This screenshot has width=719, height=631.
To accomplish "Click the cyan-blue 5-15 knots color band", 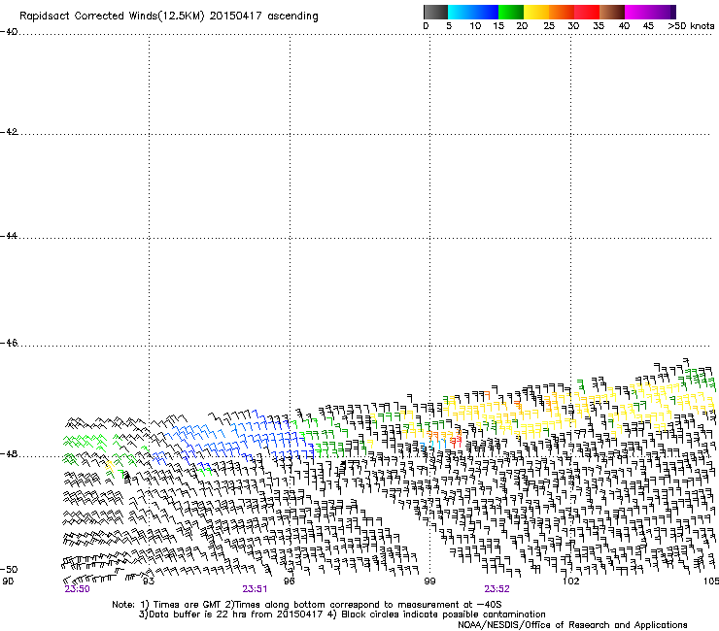I will pyautogui.click(x=473, y=12).
